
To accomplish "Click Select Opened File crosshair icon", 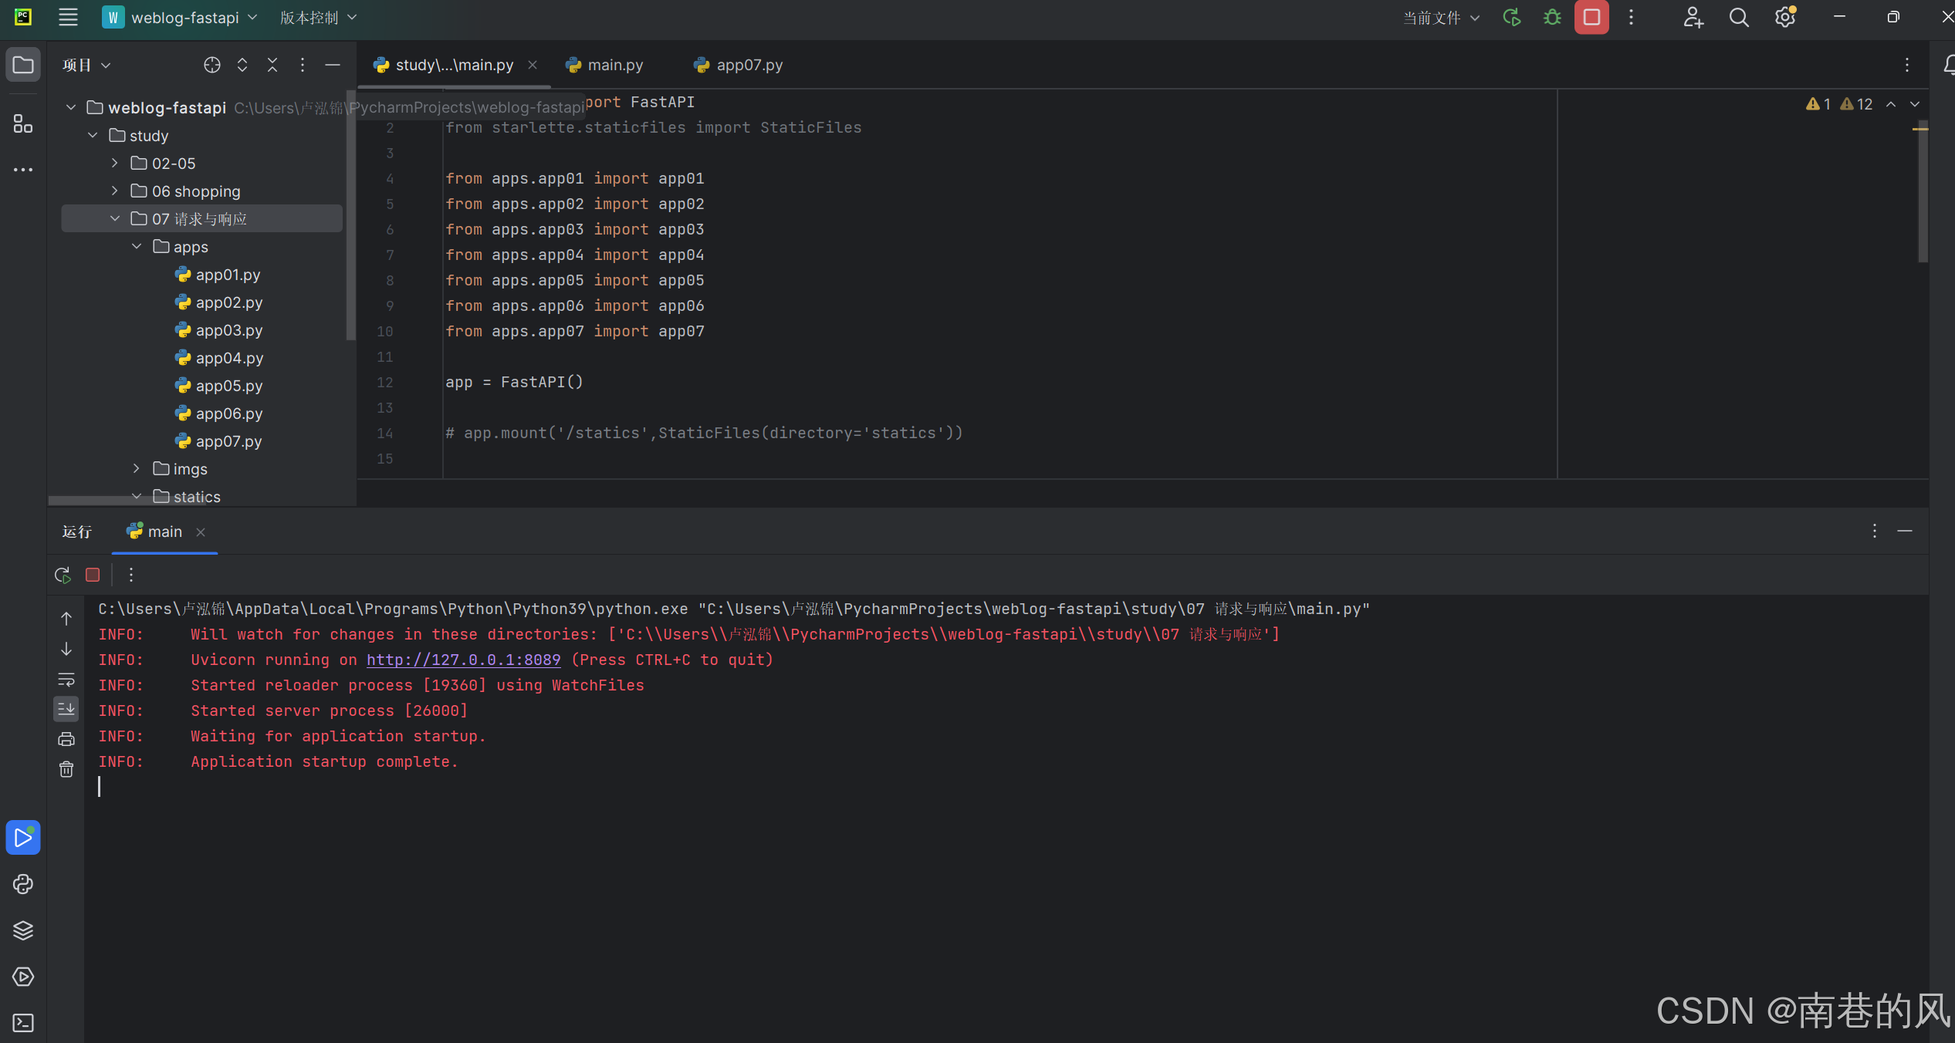I will [211, 66].
